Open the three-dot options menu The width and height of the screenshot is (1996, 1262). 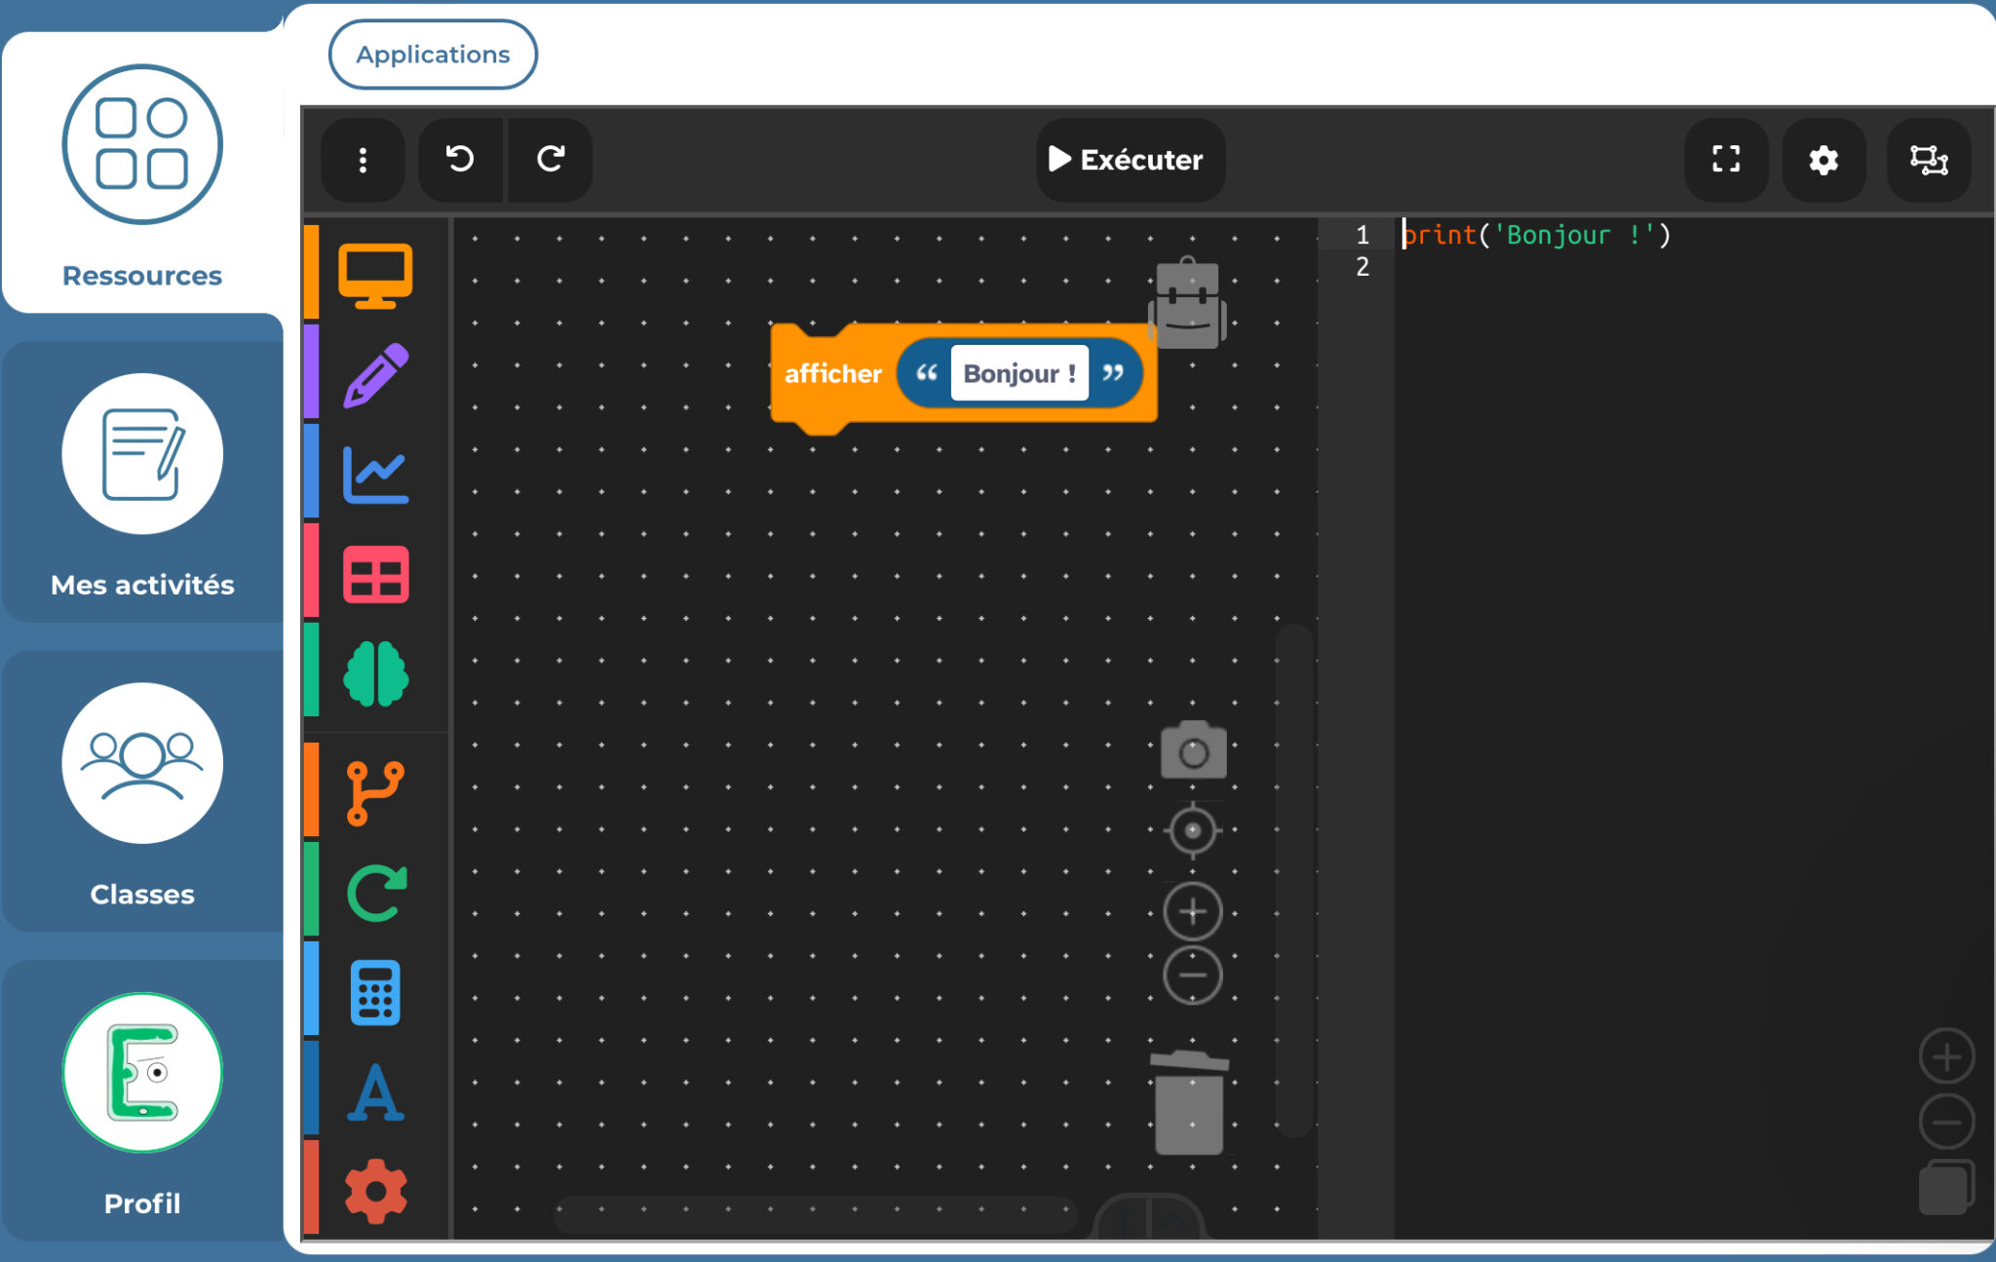pos(363,160)
